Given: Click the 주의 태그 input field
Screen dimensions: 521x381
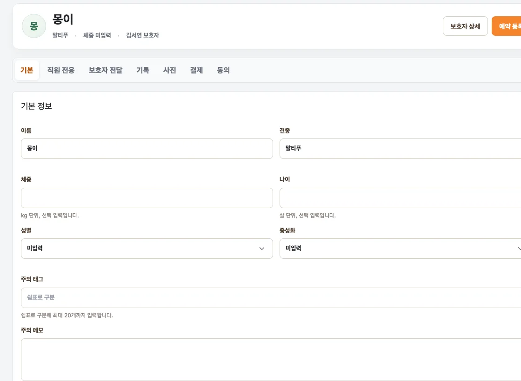Looking at the screenshot, I should (x=271, y=298).
